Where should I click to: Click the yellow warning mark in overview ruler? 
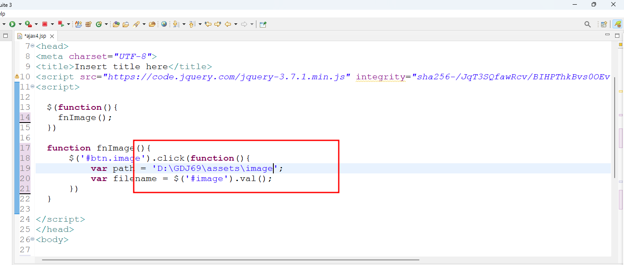(x=621, y=92)
